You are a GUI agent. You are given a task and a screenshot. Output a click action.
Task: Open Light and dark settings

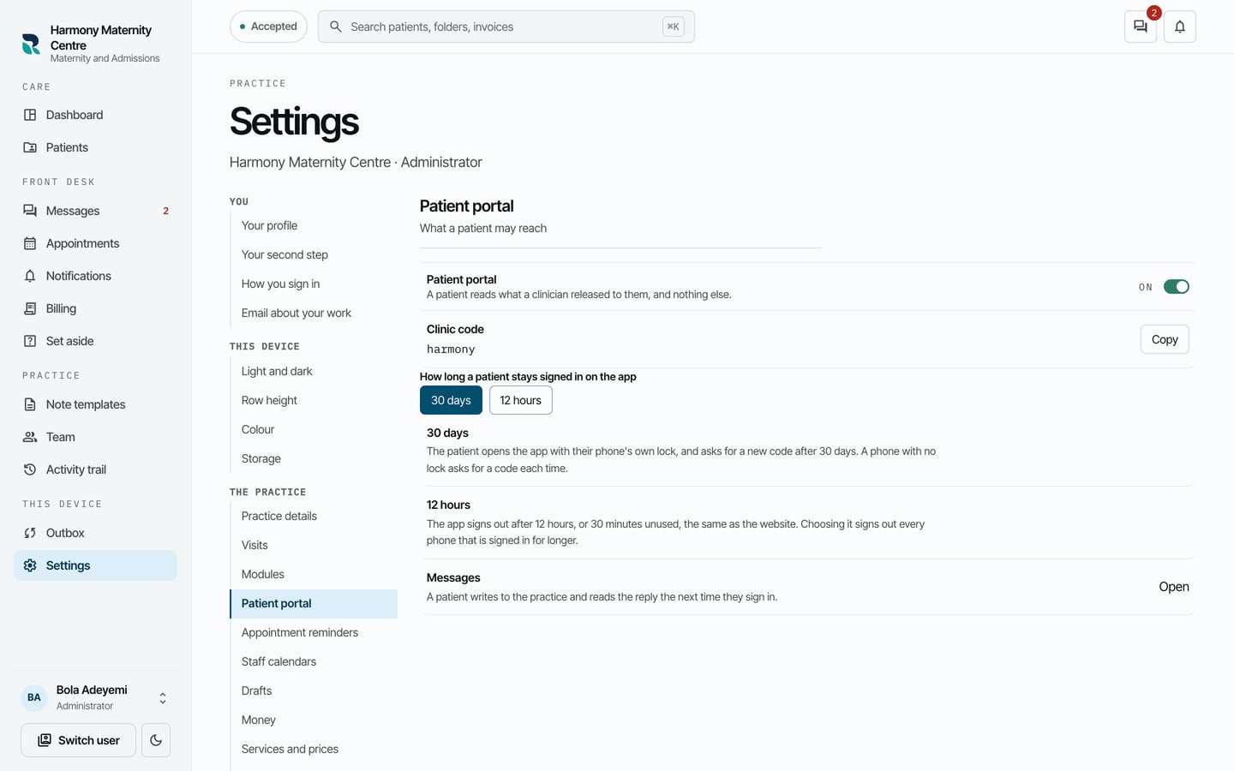314,371
